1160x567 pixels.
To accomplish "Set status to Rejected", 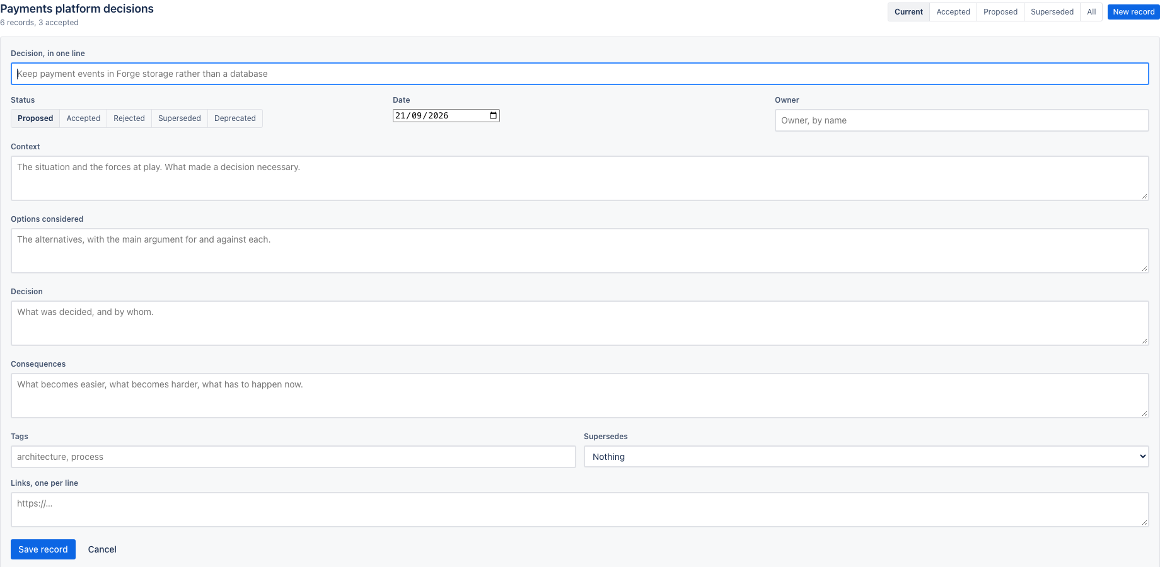I will 129,118.
